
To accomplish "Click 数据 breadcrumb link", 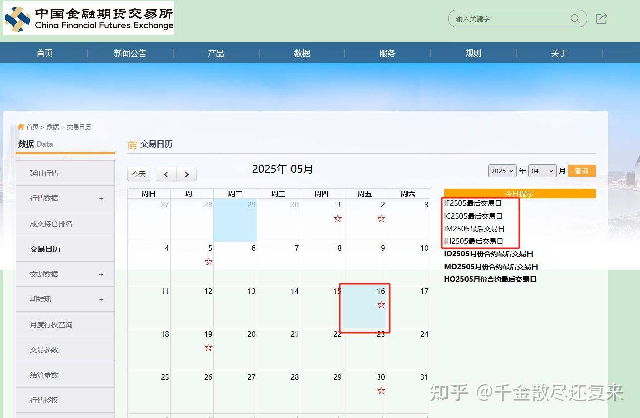I will [x=52, y=127].
